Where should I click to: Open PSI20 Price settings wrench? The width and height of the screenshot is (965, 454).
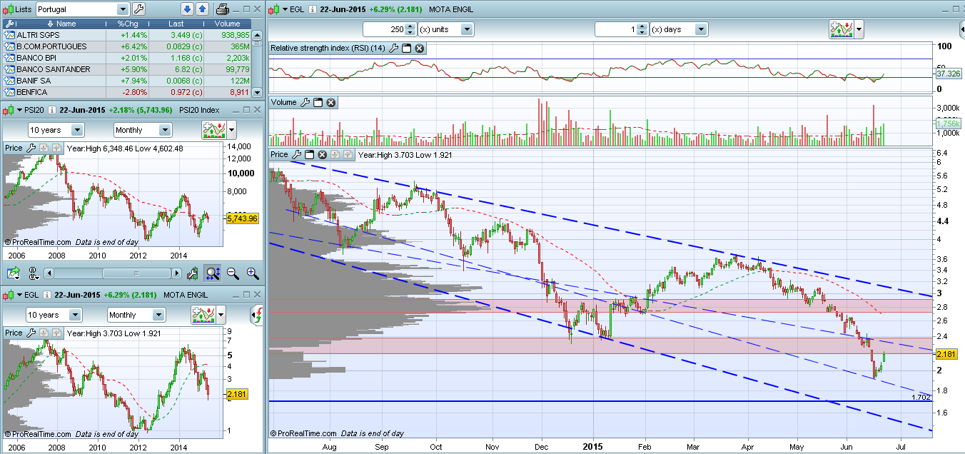[31, 148]
